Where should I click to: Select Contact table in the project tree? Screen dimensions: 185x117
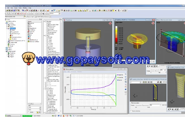click(14, 42)
